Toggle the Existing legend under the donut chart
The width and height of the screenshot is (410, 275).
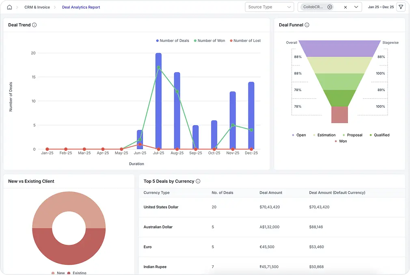79,273
